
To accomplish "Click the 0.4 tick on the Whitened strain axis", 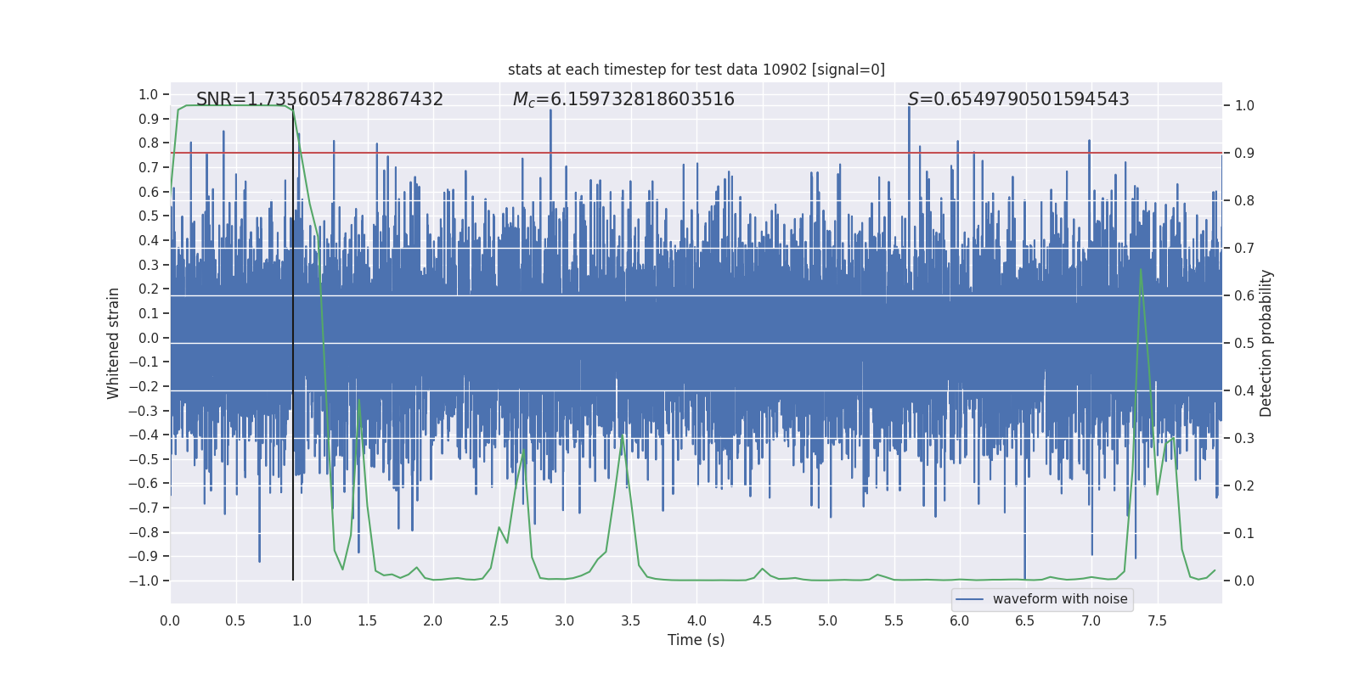I will (149, 240).
